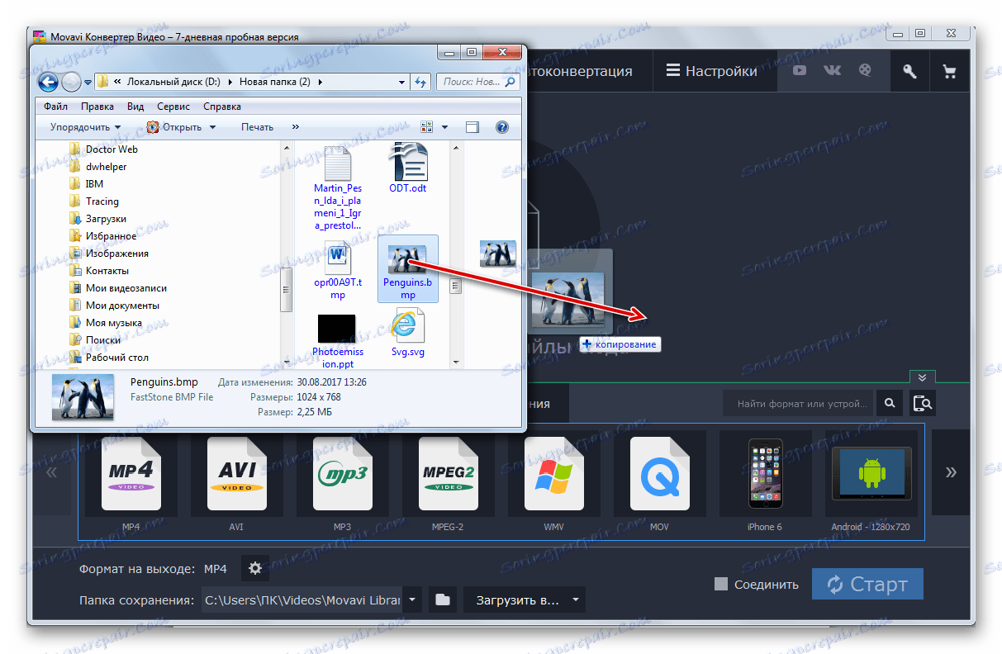Focus the Explorer search field
This screenshot has width=1002, height=654.
tap(477, 82)
